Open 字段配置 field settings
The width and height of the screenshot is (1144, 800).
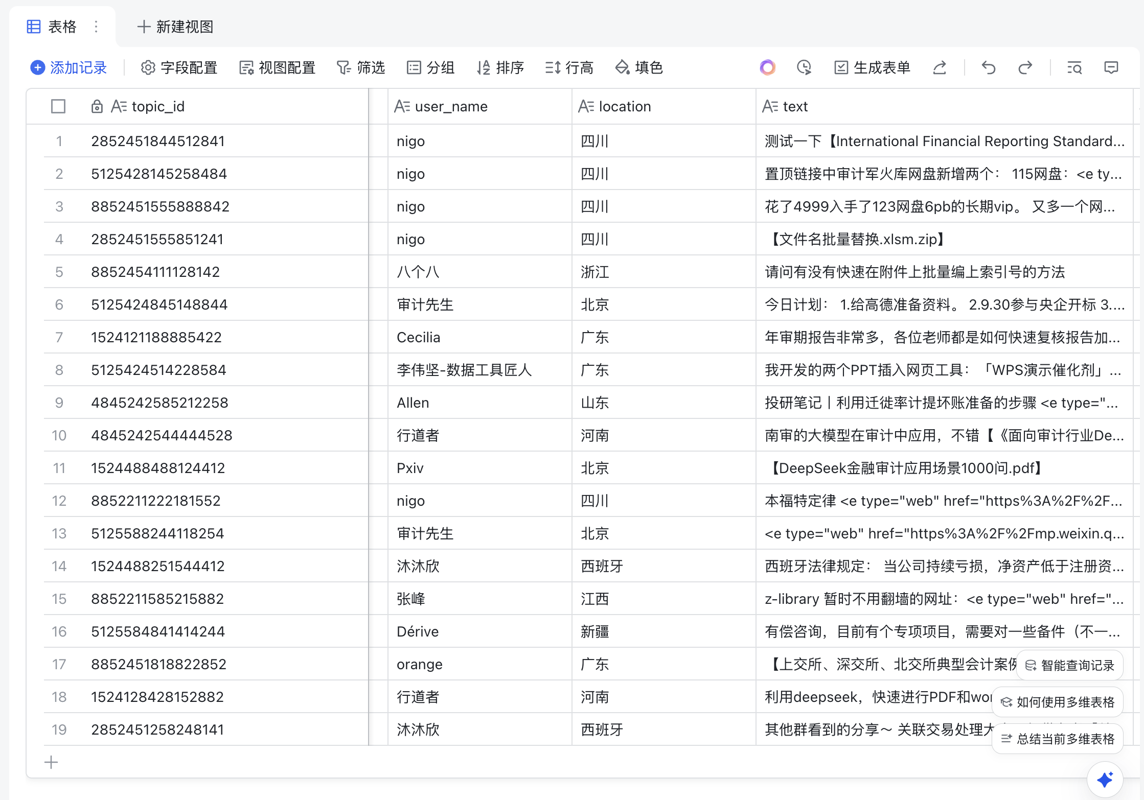179,67
